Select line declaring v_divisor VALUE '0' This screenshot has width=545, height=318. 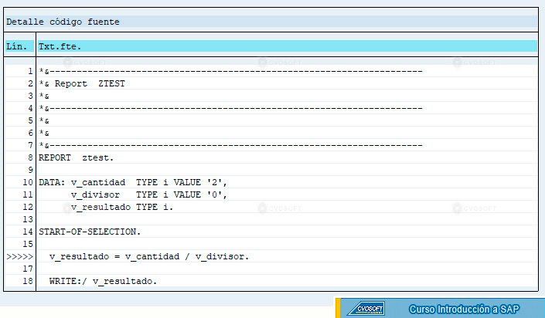148,195
